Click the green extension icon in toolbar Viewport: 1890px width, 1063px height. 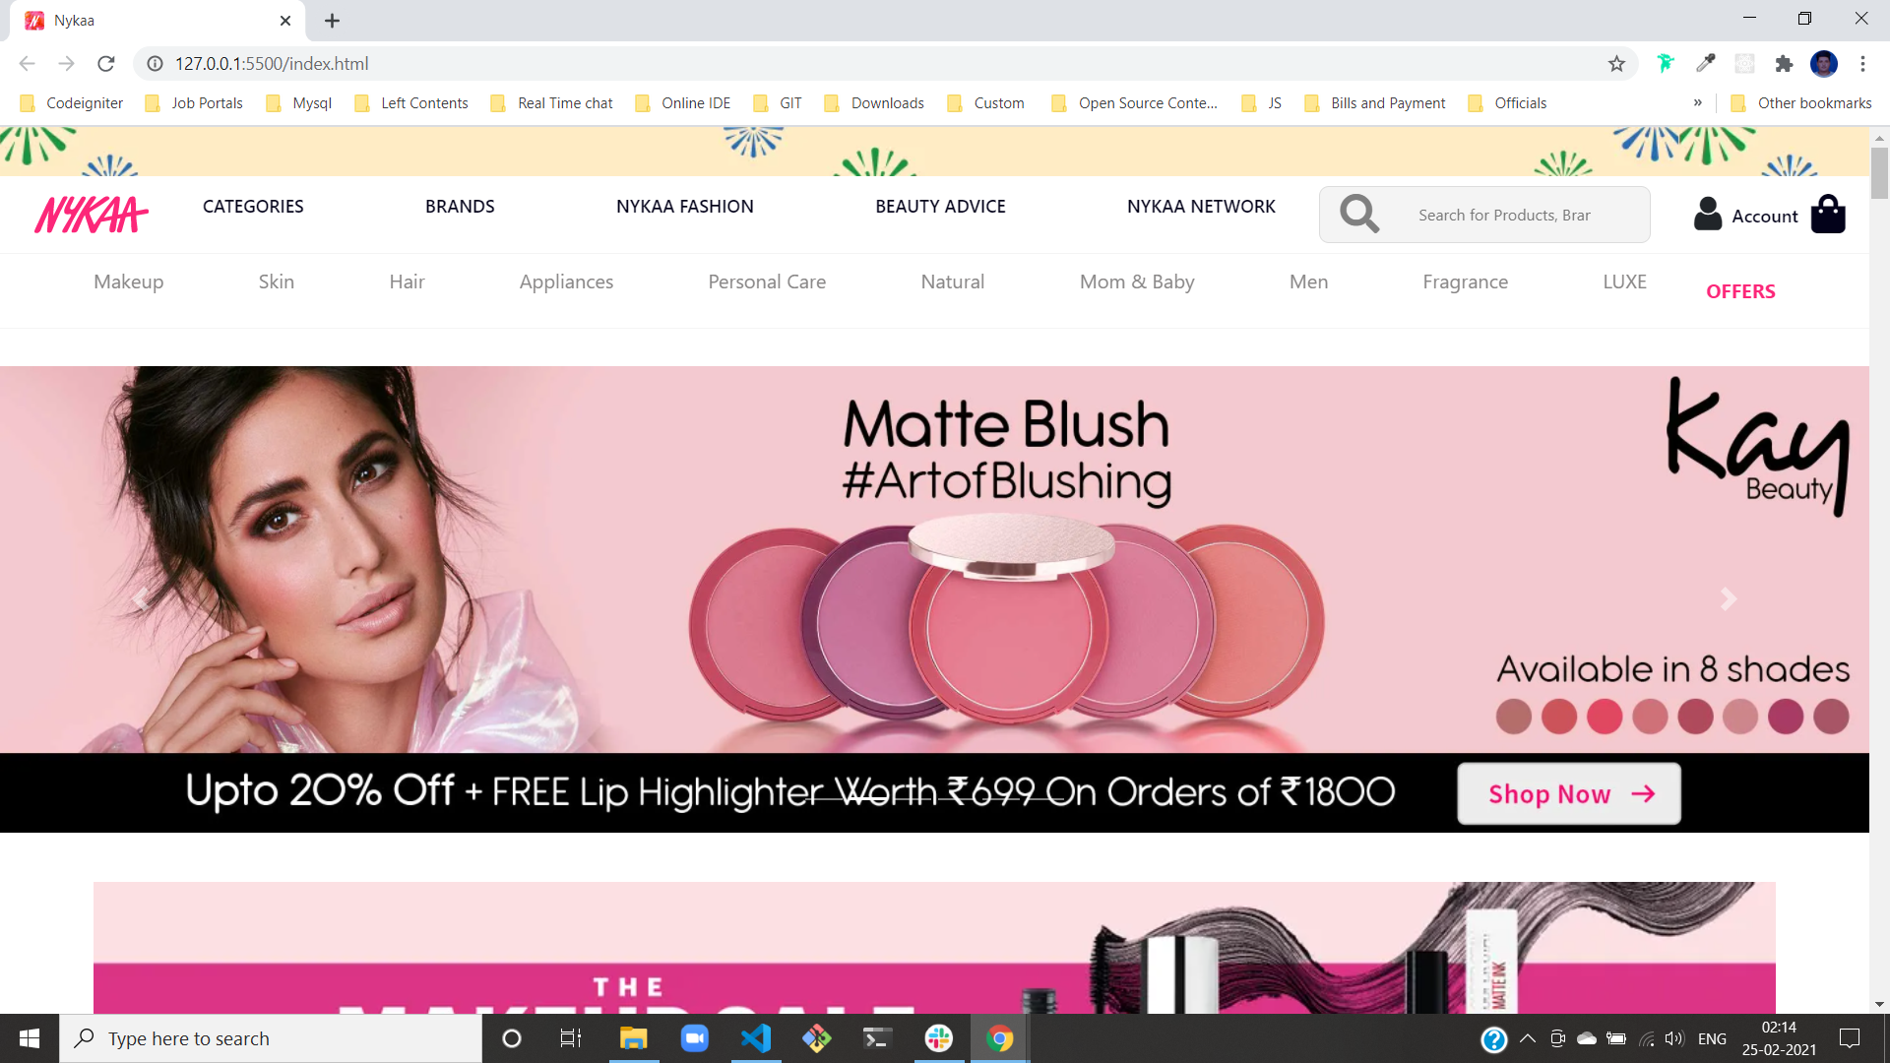1666,64
